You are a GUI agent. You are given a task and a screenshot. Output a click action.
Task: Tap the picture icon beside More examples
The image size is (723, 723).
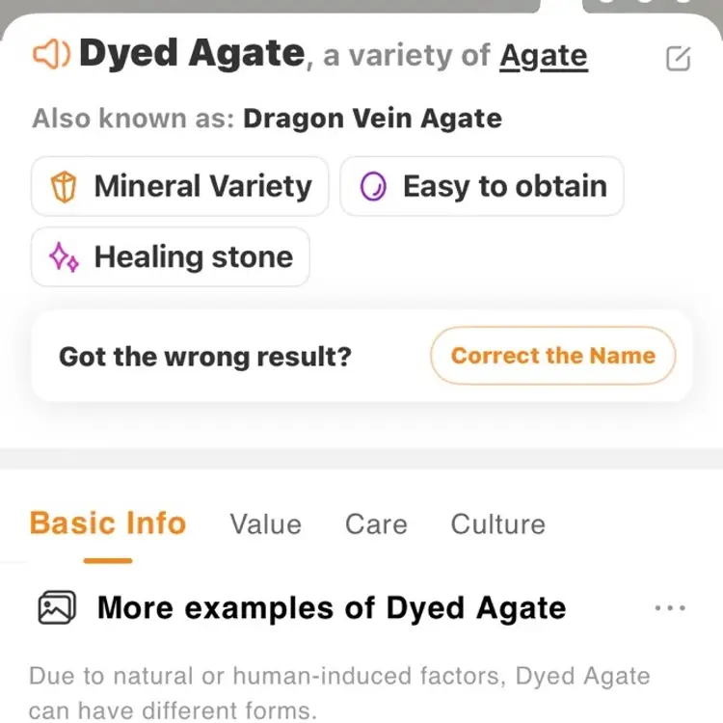click(x=57, y=608)
